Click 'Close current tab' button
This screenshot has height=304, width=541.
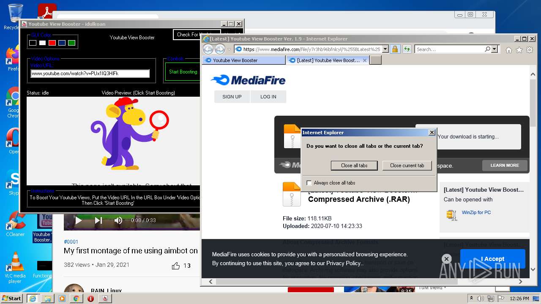click(407, 166)
